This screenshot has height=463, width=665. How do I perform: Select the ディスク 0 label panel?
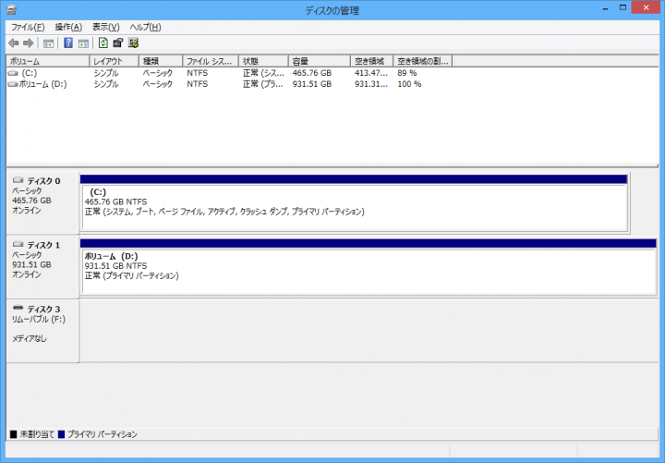pos(42,202)
